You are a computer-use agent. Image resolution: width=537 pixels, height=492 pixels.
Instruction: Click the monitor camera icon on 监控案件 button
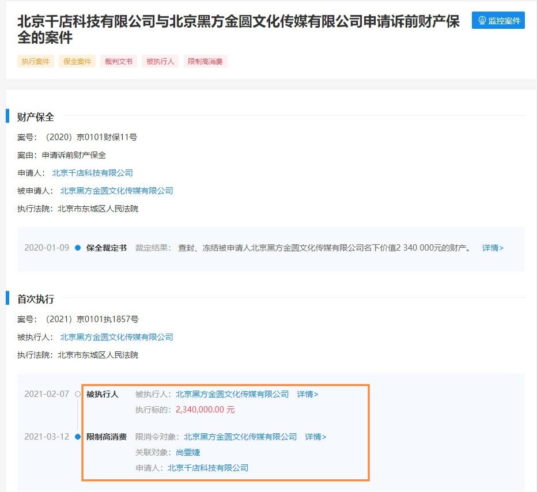pos(482,20)
